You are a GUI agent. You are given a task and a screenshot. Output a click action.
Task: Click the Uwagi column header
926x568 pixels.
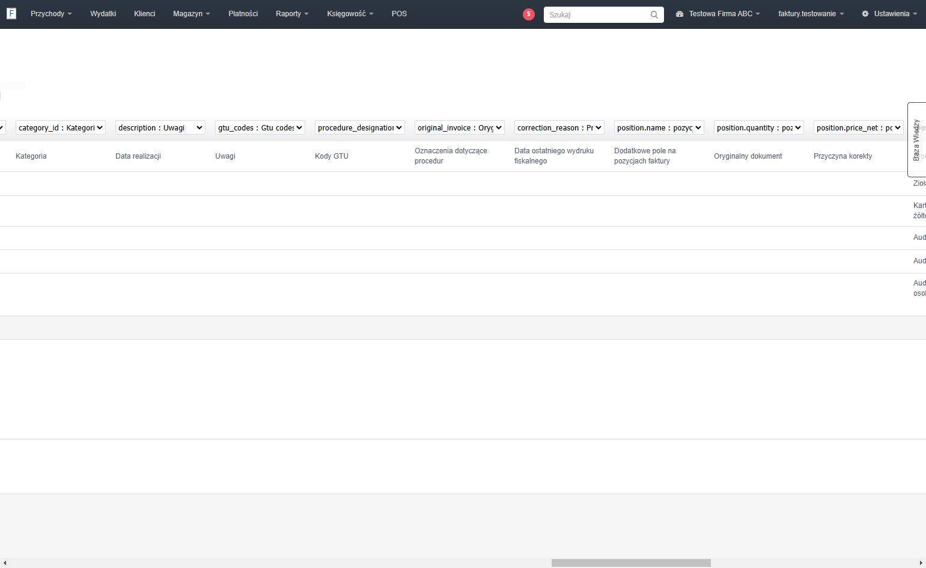point(225,156)
